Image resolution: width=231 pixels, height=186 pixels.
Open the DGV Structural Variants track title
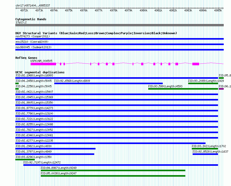(96, 33)
